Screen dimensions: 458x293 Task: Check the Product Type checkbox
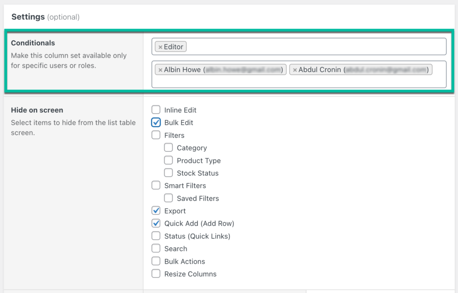tap(169, 160)
